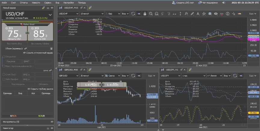Click the padlock icon in USD/CHF toolbar

(145, 14)
